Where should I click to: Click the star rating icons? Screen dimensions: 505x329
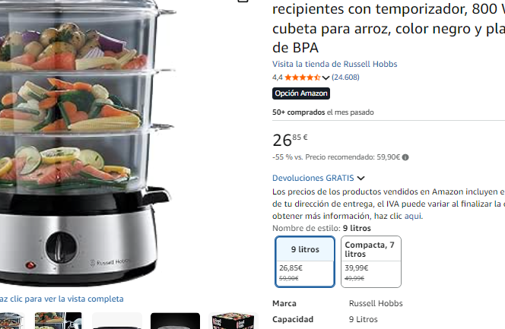tap(303, 78)
